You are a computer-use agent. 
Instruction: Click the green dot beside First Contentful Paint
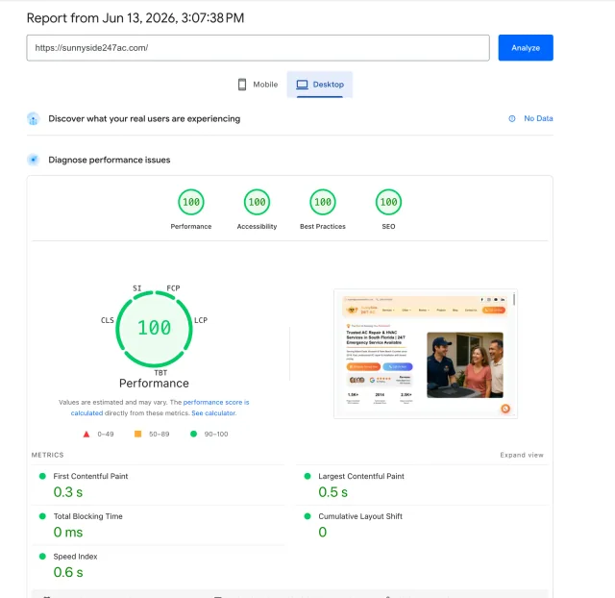pyautogui.click(x=42, y=476)
